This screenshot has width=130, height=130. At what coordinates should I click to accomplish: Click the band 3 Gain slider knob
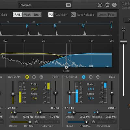pos(112,93)
